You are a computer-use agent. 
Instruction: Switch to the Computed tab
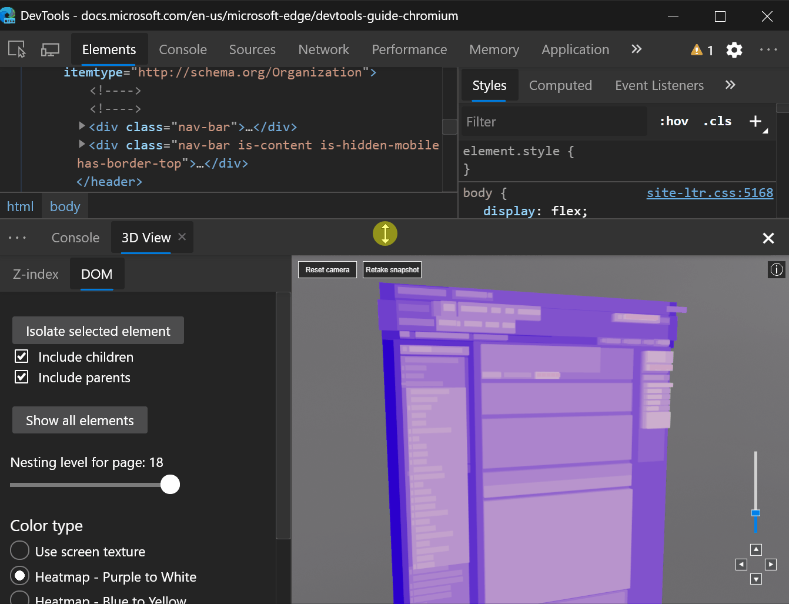click(x=560, y=85)
